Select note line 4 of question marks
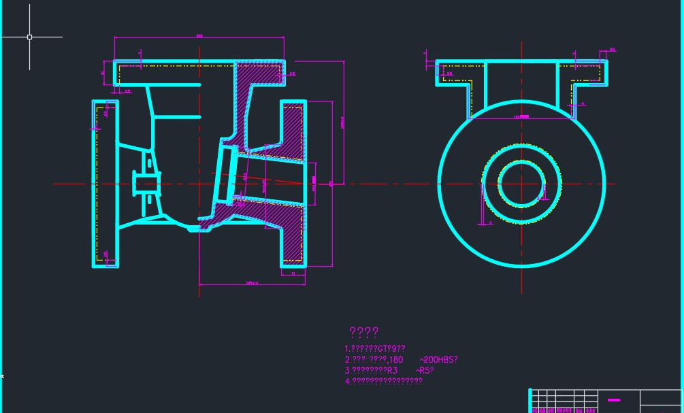The width and height of the screenshot is (684, 413). (x=383, y=381)
